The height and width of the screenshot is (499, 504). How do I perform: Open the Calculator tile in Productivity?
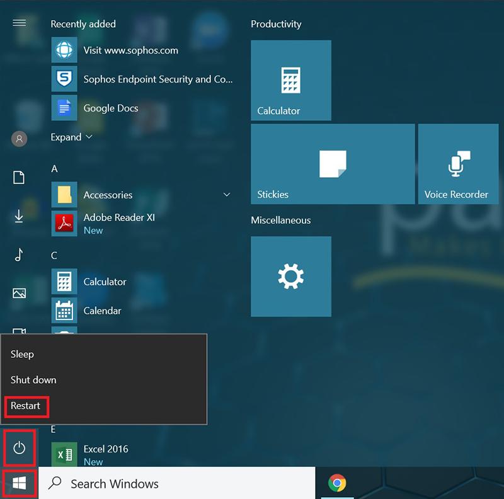(x=290, y=80)
